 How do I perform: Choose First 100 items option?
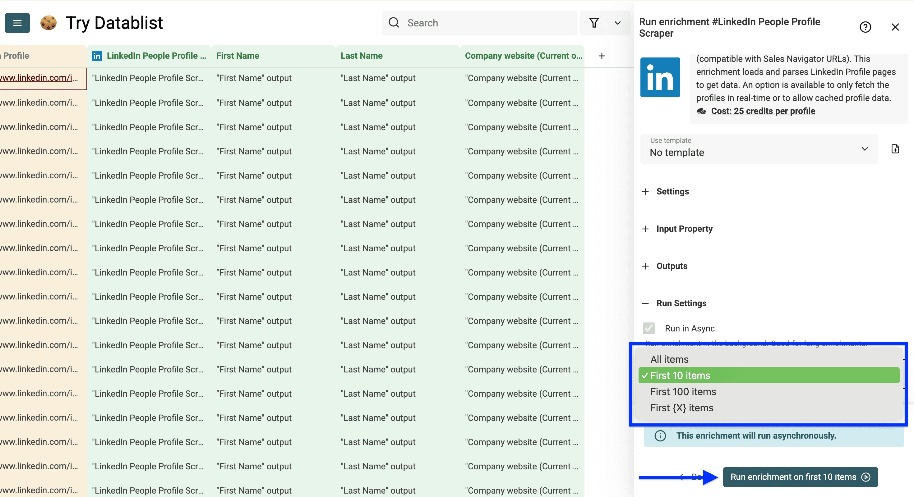pyautogui.click(x=683, y=392)
